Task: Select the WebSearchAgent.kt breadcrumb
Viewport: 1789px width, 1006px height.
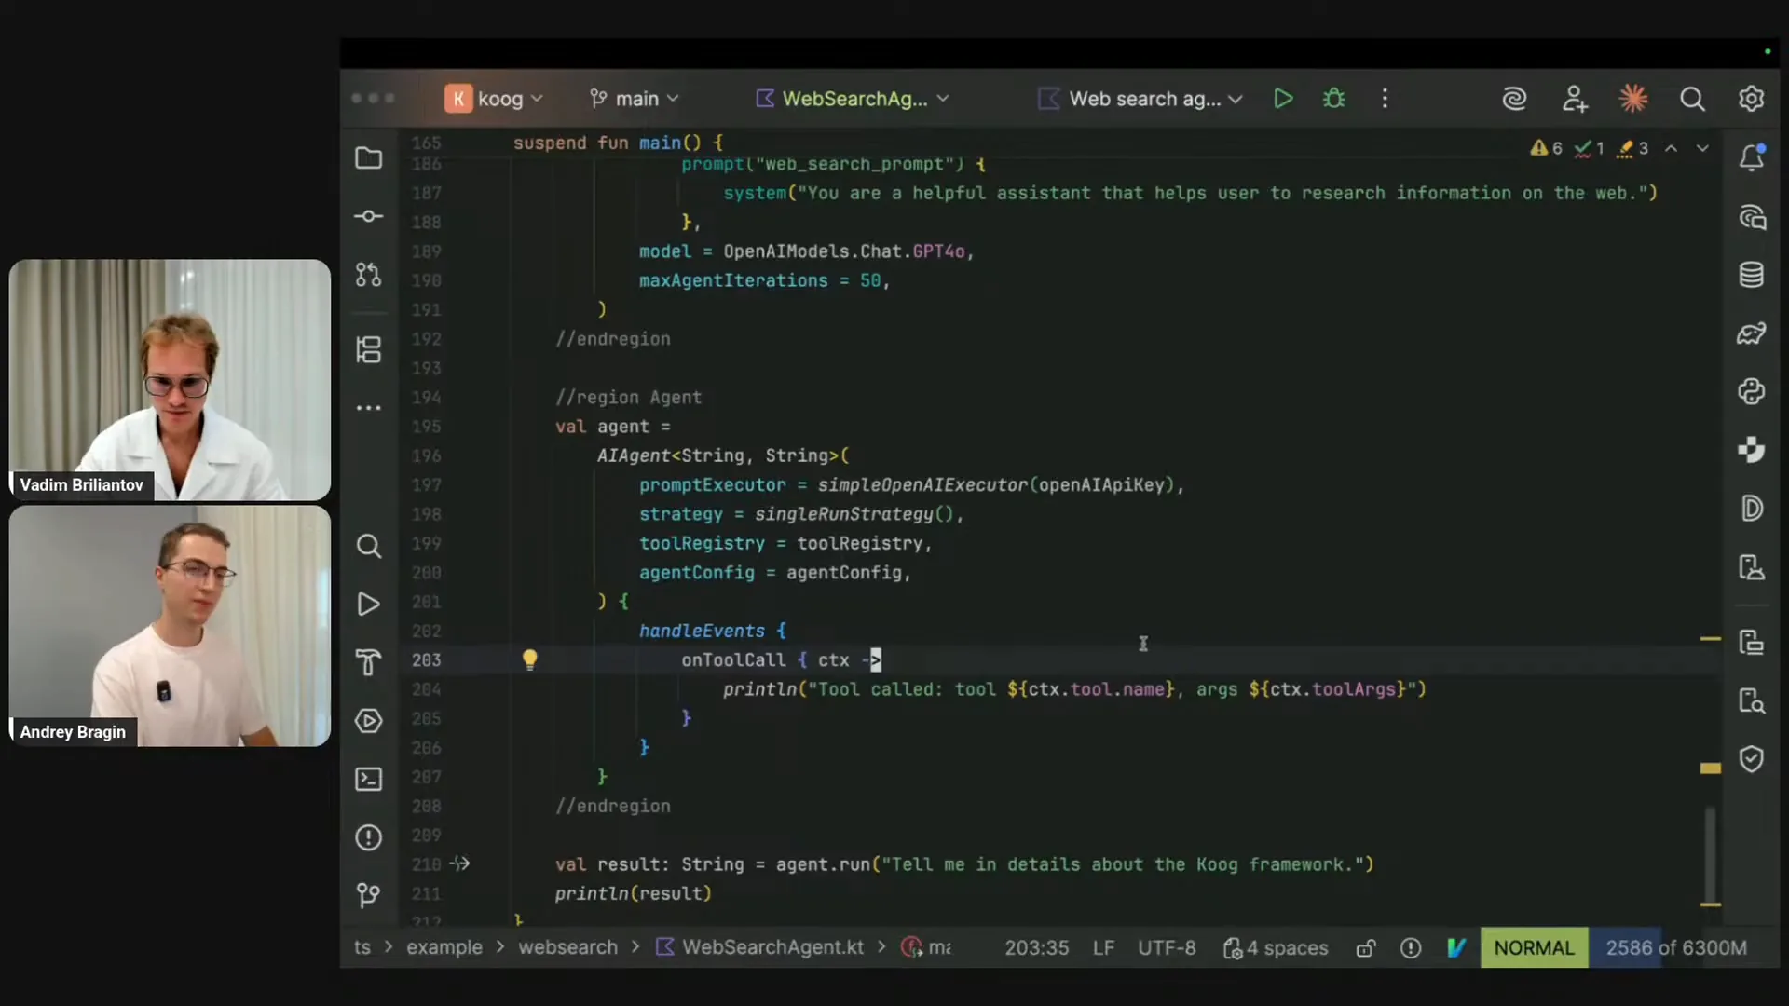Action: pyautogui.click(x=761, y=947)
